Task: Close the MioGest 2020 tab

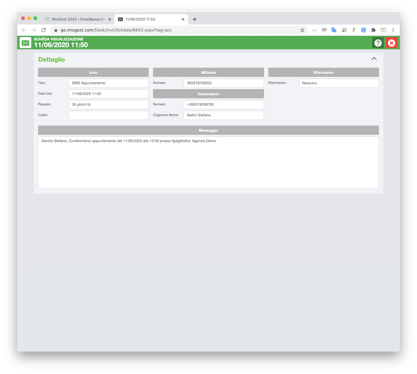Action: point(110,20)
